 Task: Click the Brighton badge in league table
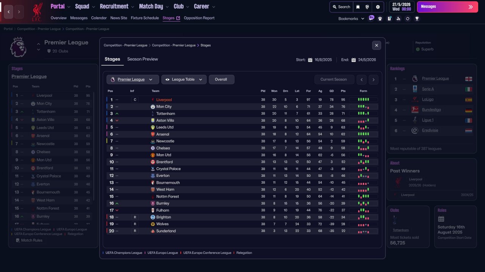click(x=153, y=217)
